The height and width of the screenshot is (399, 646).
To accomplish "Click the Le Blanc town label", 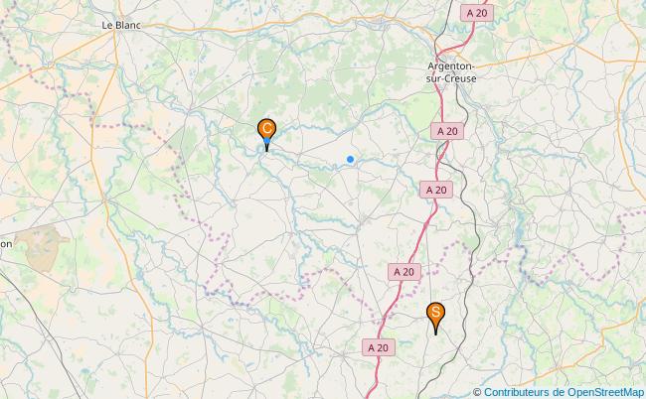I will 121,25.
